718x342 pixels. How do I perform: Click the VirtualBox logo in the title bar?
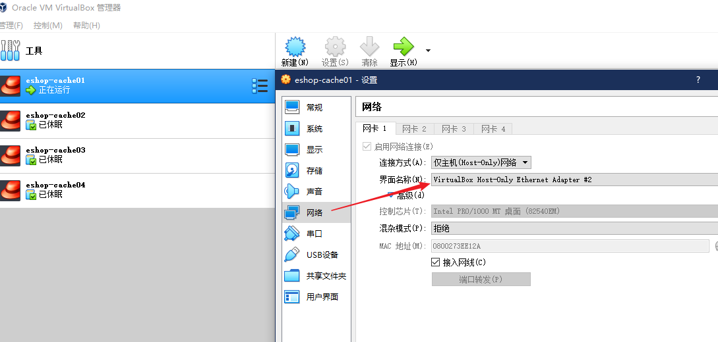(3, 7)
